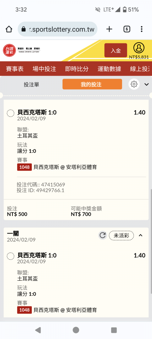Open 即時比分 in the navigation bar
Viewport: 152px width, 339px height.
point(77,69)
